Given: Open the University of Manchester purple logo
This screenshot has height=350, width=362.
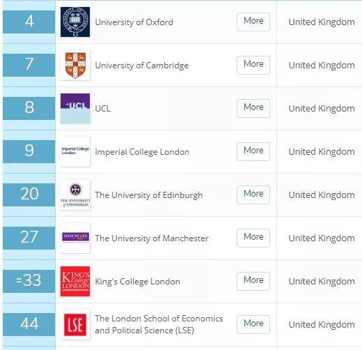Looking at the screenshot, I should tap(75, 238).
